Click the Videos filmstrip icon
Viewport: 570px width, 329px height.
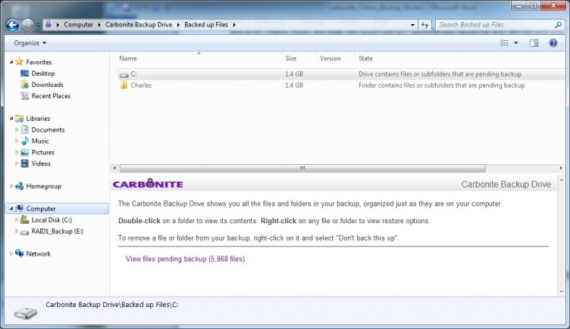pos(25,163)
